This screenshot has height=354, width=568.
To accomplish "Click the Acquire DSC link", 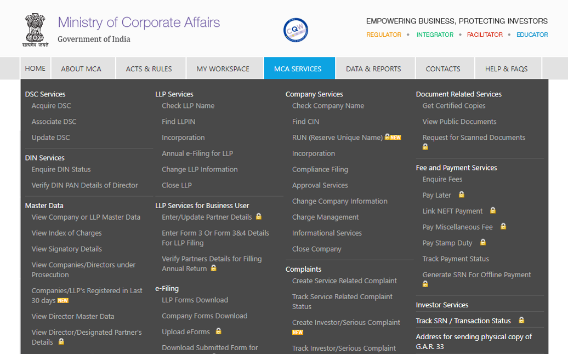I will (x=50, y=105).
